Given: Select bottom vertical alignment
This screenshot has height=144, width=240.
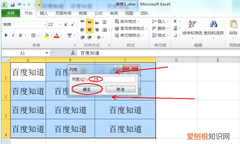Looking at the screenshot, I should coord(97,22).
